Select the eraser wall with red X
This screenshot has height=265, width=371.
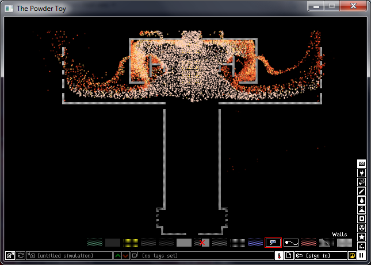click(x=202, y=243)
